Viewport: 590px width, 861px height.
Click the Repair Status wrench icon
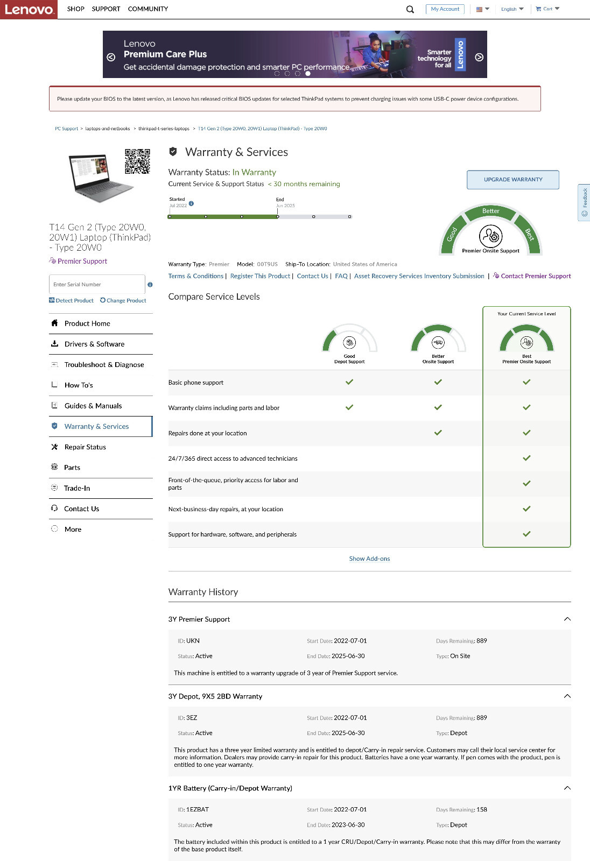coord(54,447)
